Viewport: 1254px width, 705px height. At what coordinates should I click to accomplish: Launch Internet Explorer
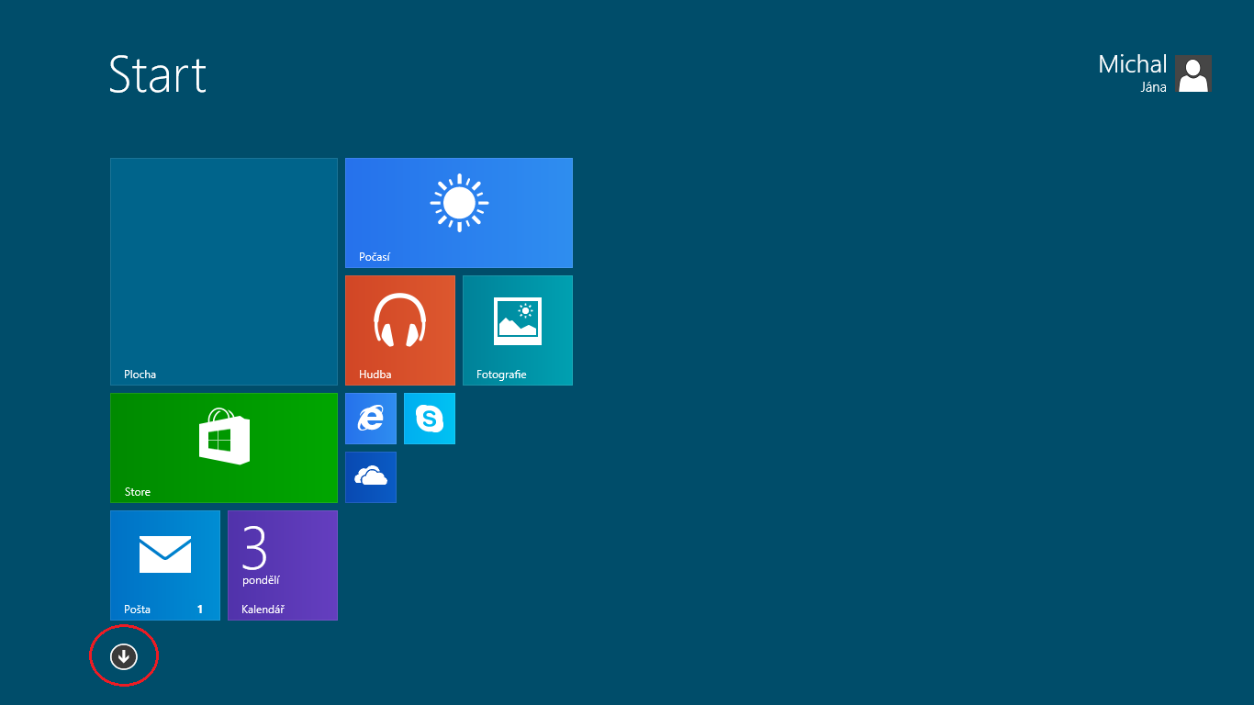pyautogui.click(x=370, y=418)
